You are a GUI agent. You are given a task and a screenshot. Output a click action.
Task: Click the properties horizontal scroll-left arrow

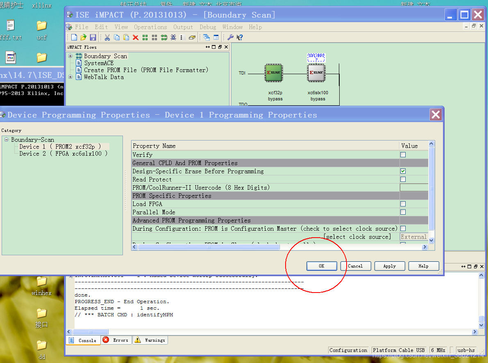[134, 247]
